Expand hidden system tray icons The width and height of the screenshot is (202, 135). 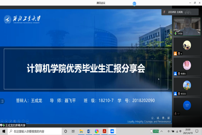click(162, 131)
